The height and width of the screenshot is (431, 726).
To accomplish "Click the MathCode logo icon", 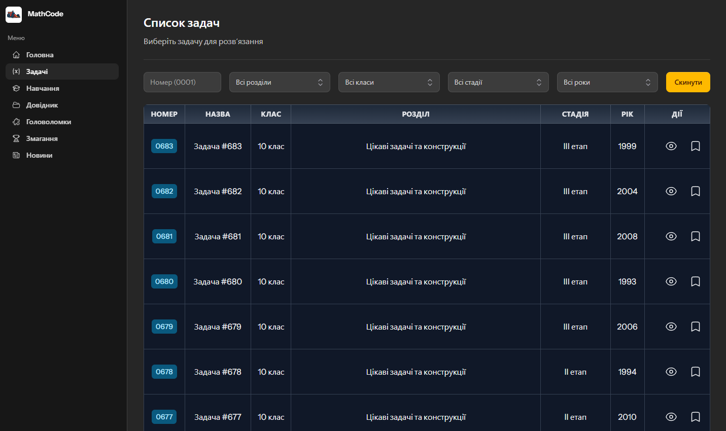I will point(14,14).
